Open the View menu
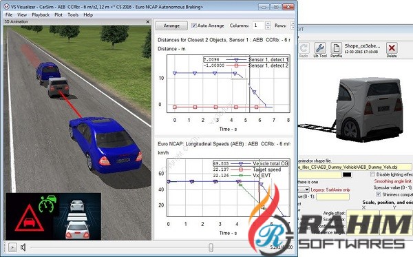This screenshot has width=413, height=257. 22,14
